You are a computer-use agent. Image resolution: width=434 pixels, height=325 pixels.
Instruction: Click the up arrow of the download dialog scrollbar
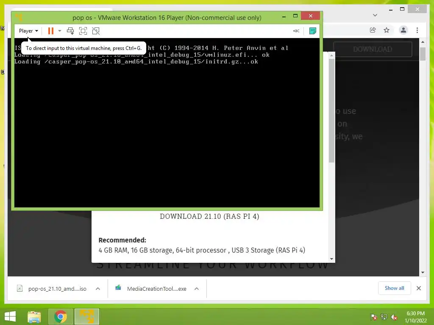(331, 55)
